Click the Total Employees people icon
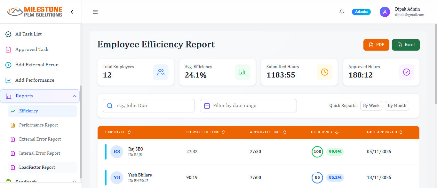 click(161, 72)
